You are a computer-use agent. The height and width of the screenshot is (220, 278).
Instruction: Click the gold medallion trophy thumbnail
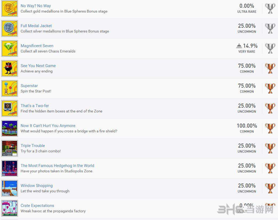(x=10, y=8)
